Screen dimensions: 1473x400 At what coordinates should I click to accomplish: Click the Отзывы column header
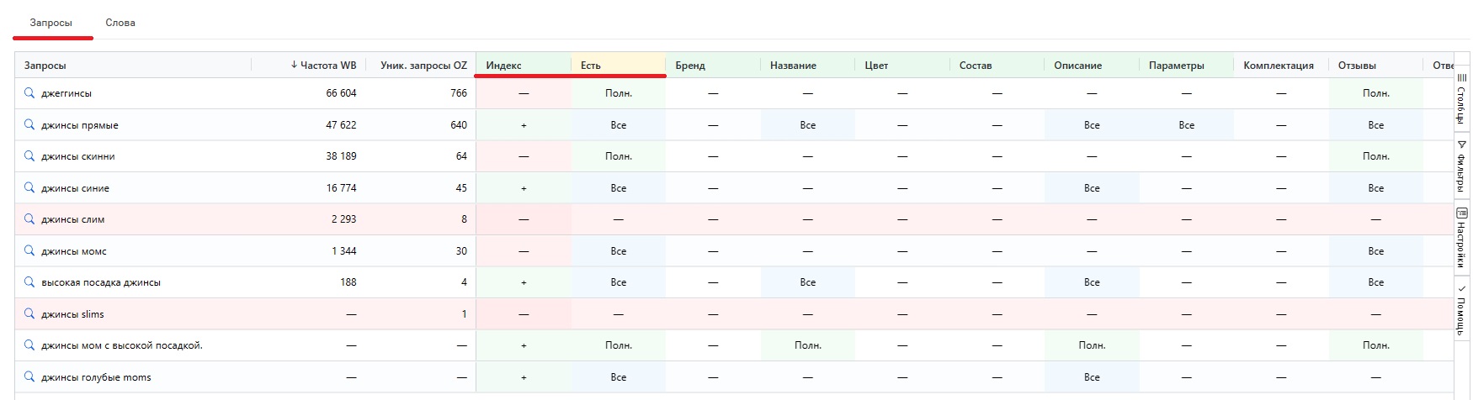point(1357,66)
